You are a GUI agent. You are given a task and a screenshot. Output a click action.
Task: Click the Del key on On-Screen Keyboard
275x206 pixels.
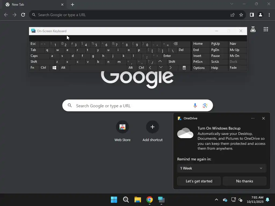tap(184, 50)
